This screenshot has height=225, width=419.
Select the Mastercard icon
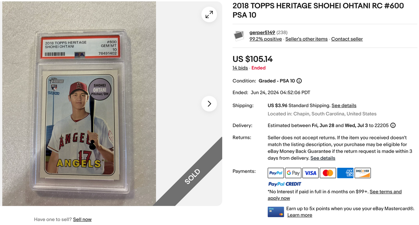point(328,173)
